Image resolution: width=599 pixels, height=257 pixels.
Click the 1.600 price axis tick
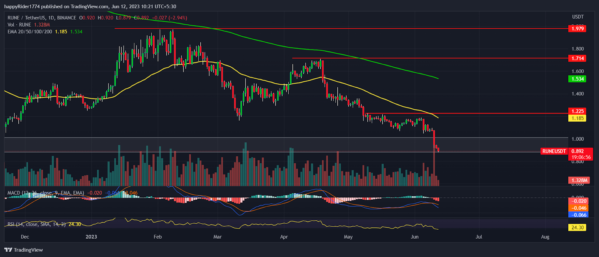tap(578, 71)
